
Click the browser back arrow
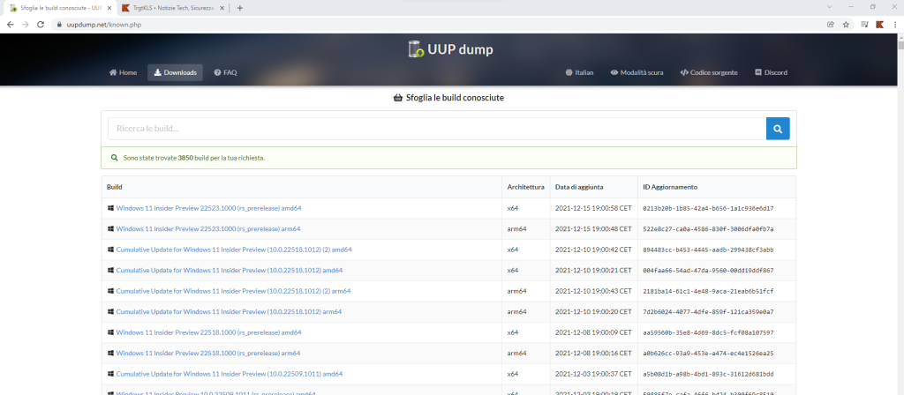click(x=10, y=25)
